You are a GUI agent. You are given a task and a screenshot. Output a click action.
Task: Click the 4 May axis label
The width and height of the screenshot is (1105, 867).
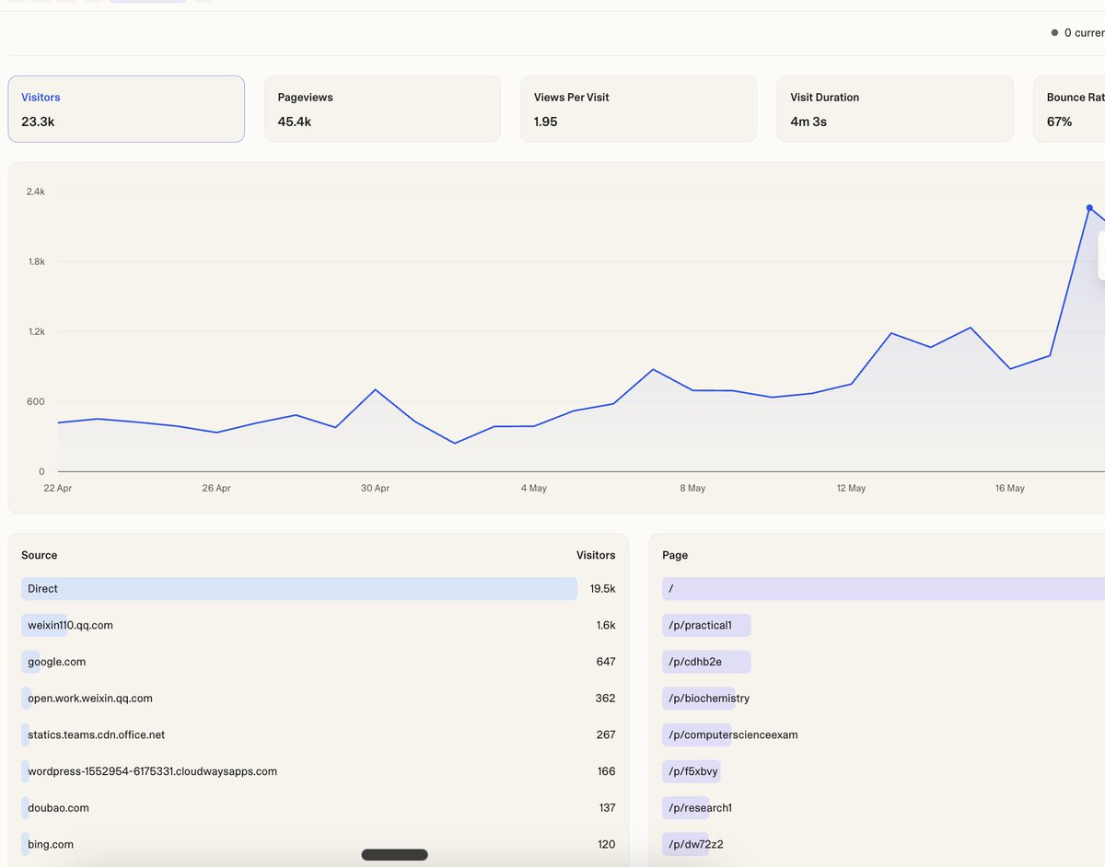tap(534, 488)
